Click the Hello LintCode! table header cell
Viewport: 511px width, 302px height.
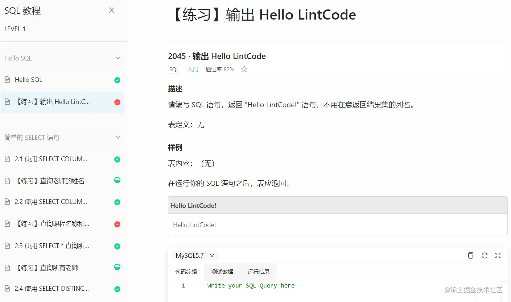[338, 205]
